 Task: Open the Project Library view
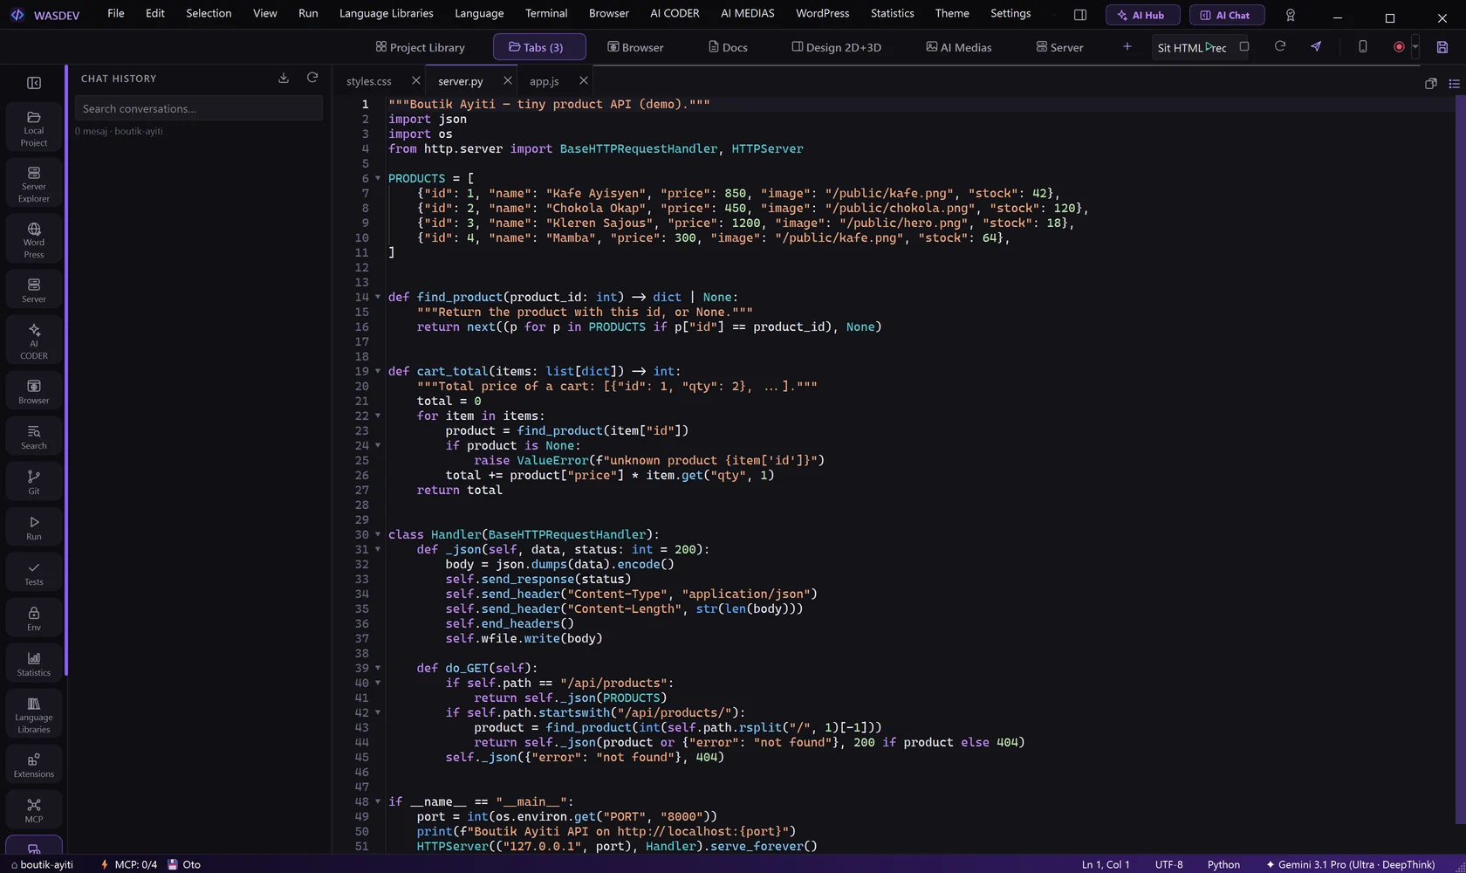420,47
